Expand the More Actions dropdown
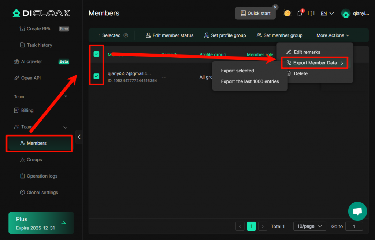Screen dimensions: 375x240 [333, 35]
